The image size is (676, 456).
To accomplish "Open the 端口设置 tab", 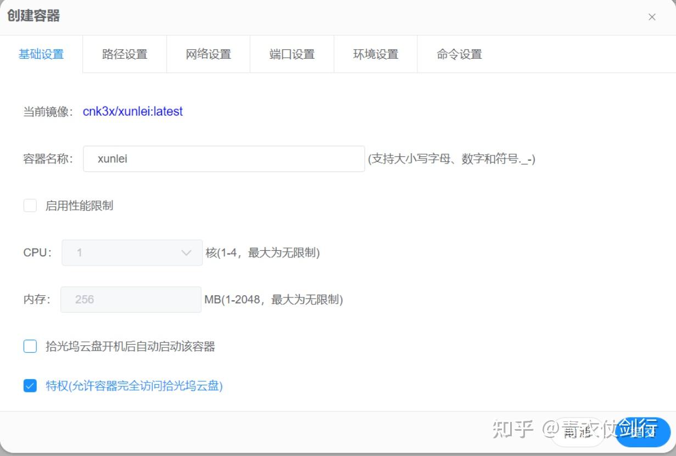I will point(292,54).
